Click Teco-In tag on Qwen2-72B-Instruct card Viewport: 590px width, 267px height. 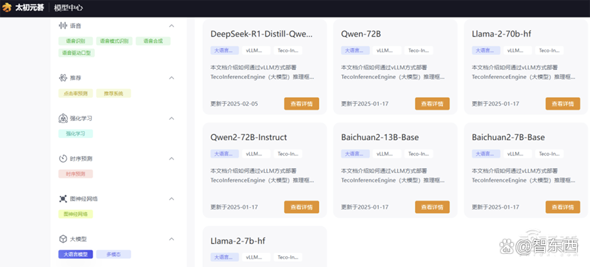click(x=288, y=154)
